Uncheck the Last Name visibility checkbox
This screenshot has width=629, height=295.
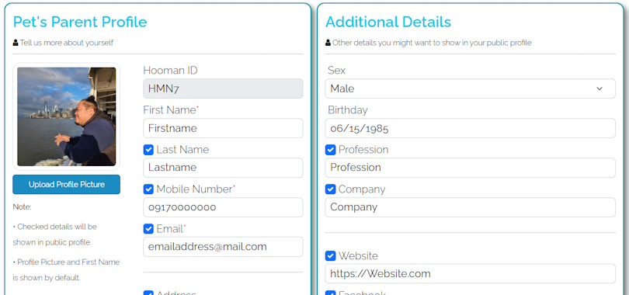click(148, 150)
